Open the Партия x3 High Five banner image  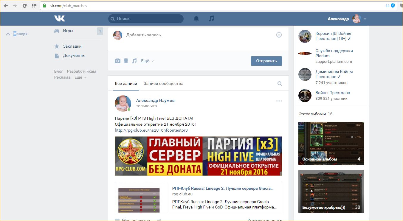pyautogui.click(x=198, y=156)
